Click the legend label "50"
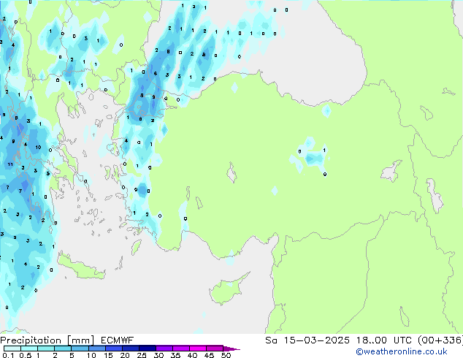Image resolution: width=463 pixels, height=358 pixels. [226, 355]
